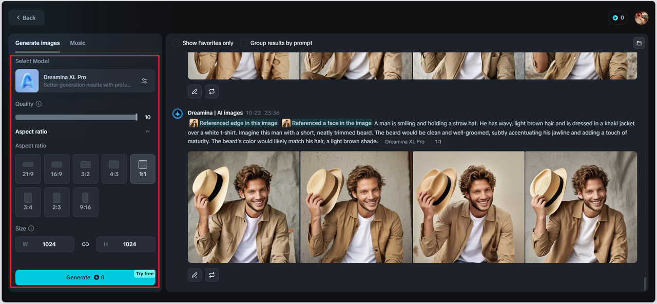Click the quality value 10
The width and height of the screenshot is (657, 304).
[x=148, y=118]
